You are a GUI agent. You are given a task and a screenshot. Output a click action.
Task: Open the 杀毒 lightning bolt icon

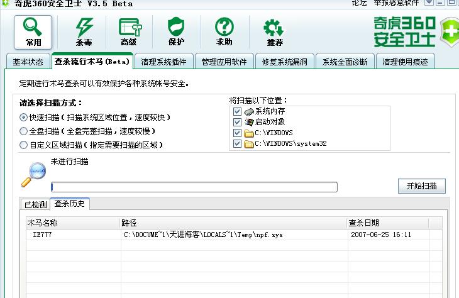pos(84,31)
